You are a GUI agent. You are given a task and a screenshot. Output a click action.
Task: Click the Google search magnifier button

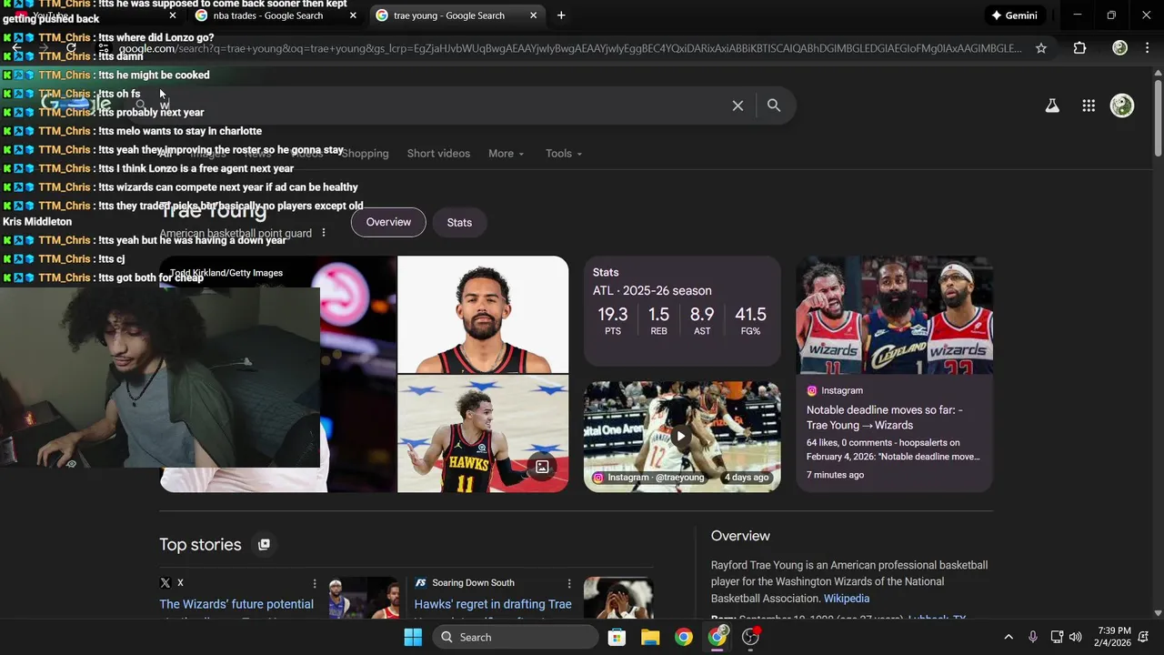[774, 106]
